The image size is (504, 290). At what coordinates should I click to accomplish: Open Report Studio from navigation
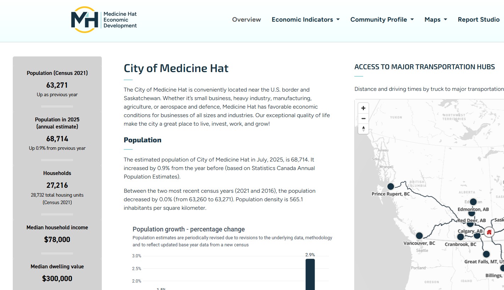pos(478,20)
